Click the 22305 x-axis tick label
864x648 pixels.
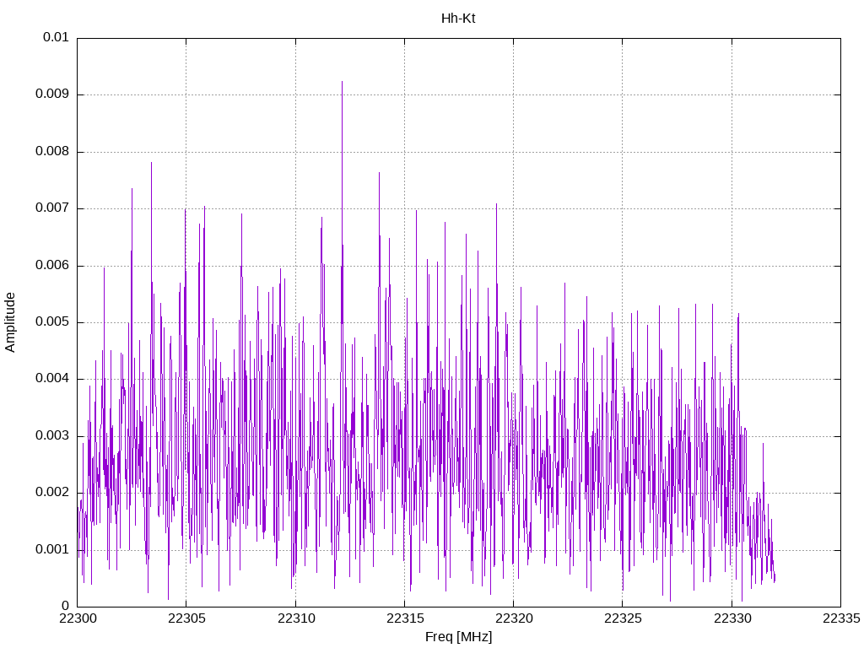point(186,619)
